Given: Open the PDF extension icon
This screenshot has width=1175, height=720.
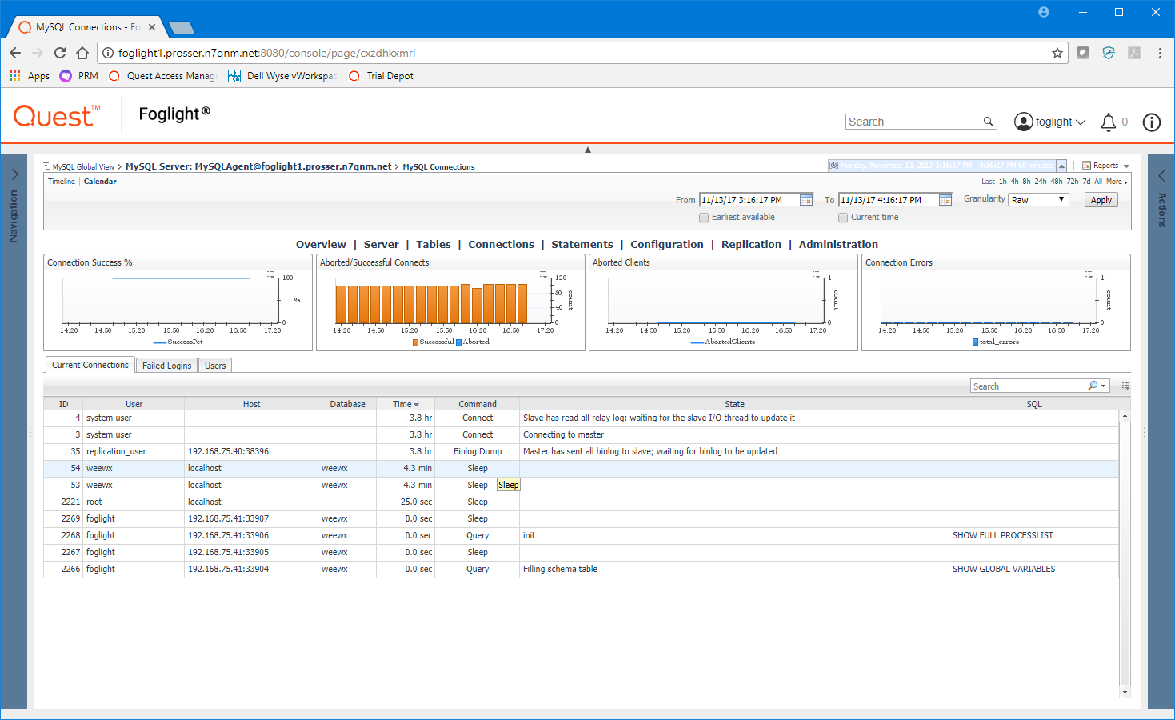Looking at the screenshot, I should [x=1134, y=53].
